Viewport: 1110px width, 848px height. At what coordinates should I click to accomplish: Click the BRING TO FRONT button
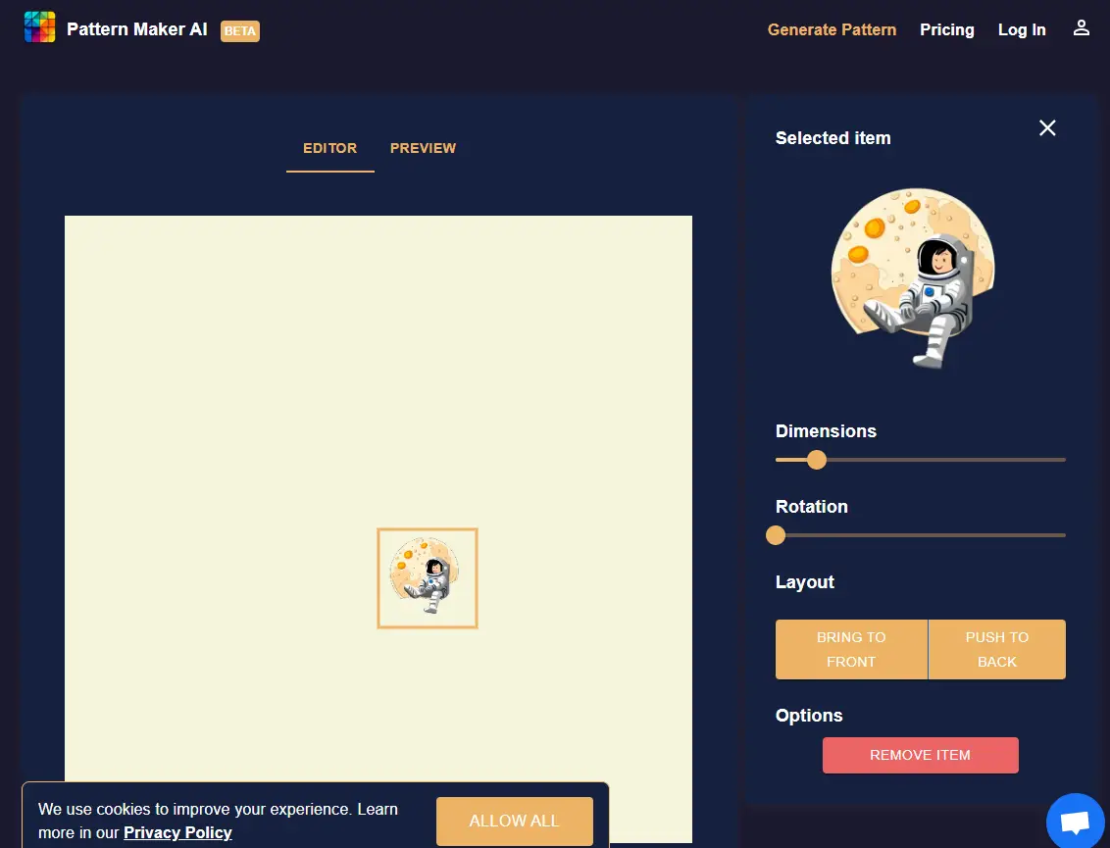(x=851, y=649)
